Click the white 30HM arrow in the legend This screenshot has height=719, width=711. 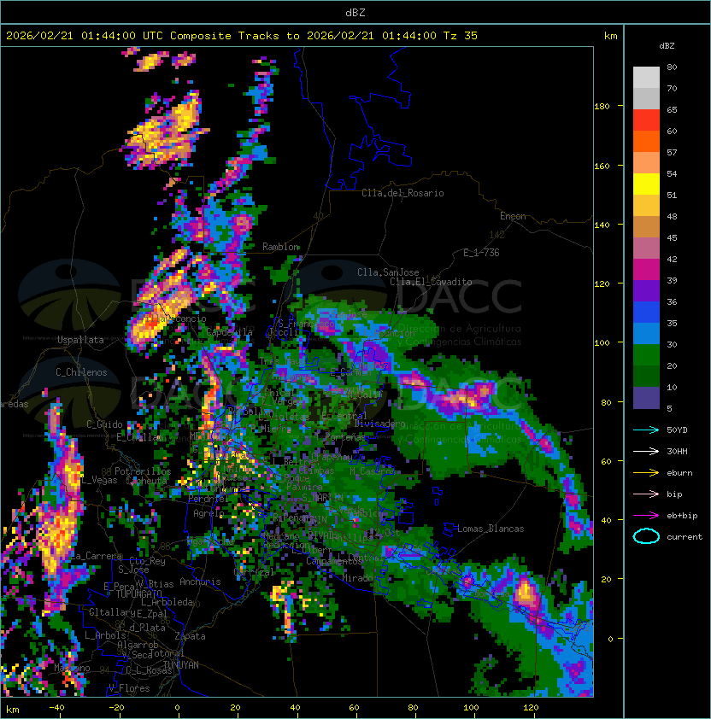tap(646, 451)
